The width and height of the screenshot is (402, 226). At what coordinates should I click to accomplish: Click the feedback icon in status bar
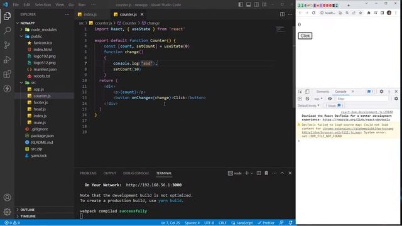281,223
